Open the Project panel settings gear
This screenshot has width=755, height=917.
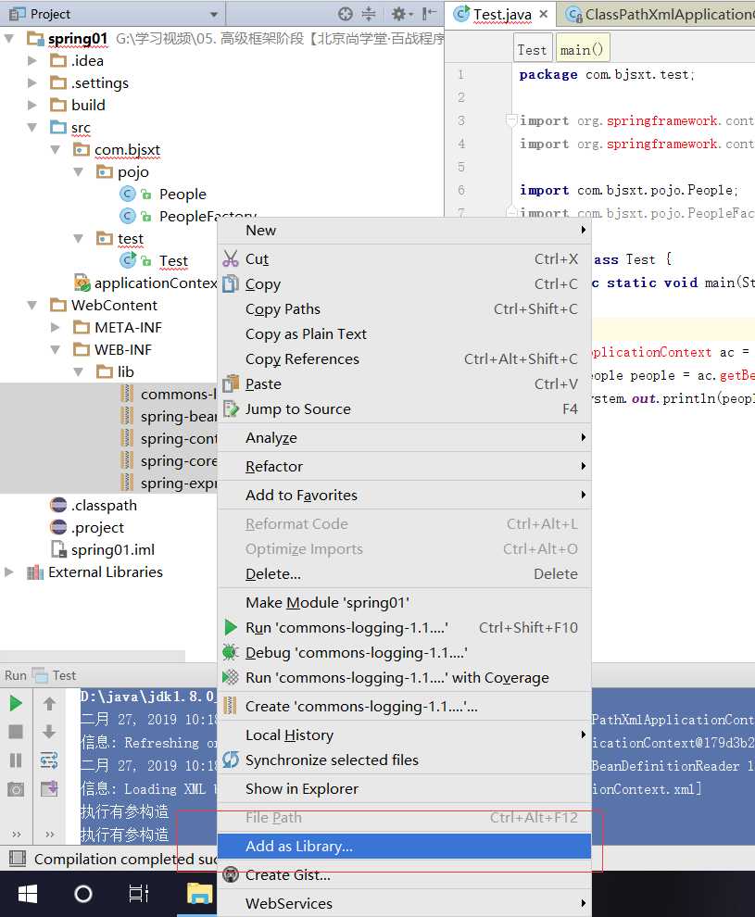(400, 14)
